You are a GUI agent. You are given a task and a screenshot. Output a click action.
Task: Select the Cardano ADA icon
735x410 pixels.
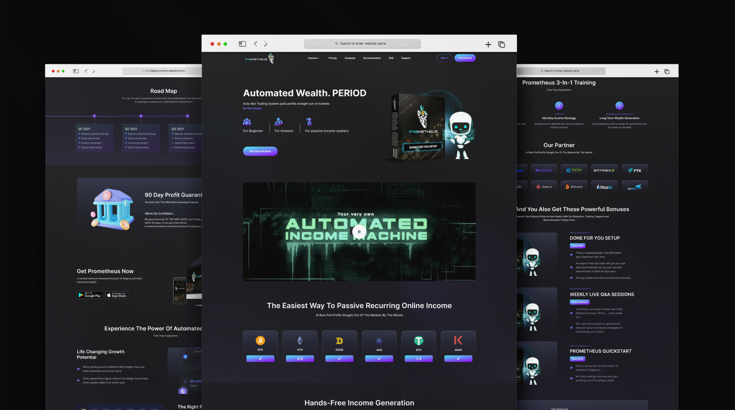379,341
